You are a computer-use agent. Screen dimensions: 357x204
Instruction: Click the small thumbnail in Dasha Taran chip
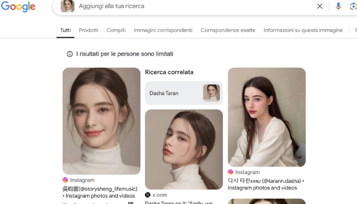(212, 93)
